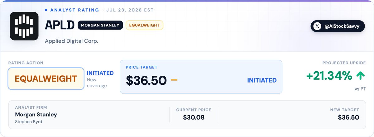This screenshot has height=137, width=374.
Task: Click the green upside arrow icon
Action: pos(361,76)
